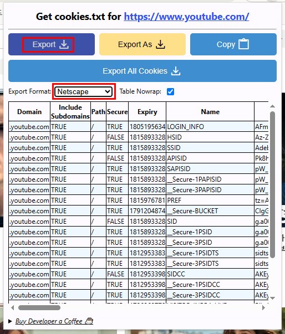Image resolution: width=285 pixels, height=334 pixels.
Task: Click the vertical scrollbar up arrow
Action: point(272,106)
